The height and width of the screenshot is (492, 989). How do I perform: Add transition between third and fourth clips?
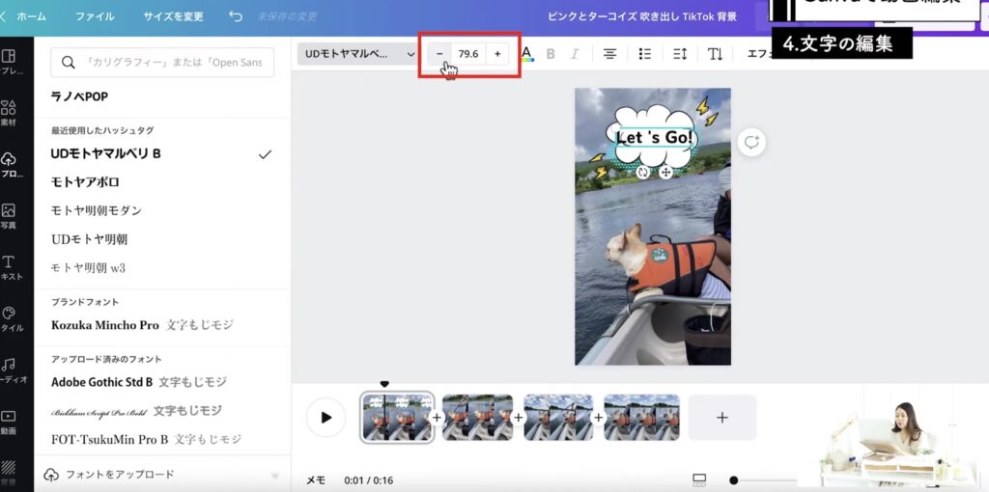pyautogui.click(x=598, y=417)
